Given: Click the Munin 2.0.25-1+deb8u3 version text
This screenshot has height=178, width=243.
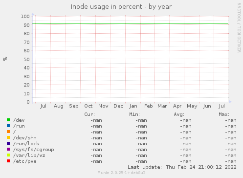Looking at the screenshot, I should (x=121, y=173).
